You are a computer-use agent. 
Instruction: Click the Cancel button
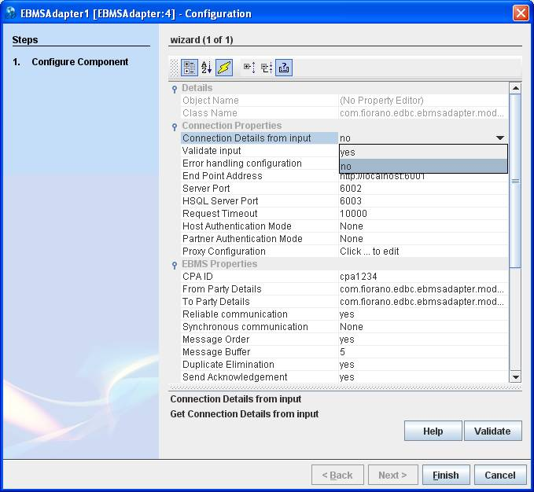(500, 475)
